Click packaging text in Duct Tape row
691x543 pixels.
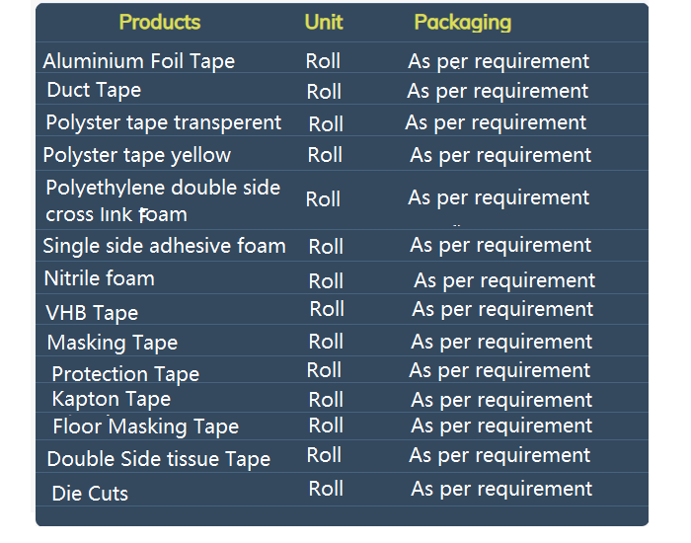(498, 92)
